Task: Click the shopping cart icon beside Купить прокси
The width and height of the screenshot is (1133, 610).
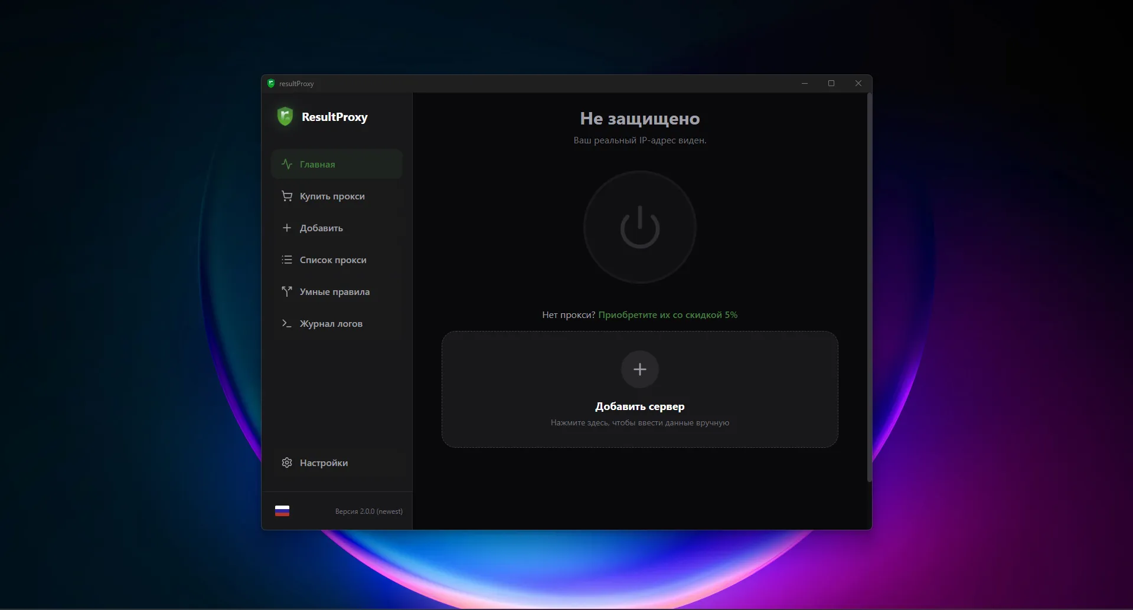Action: point(287,196)
